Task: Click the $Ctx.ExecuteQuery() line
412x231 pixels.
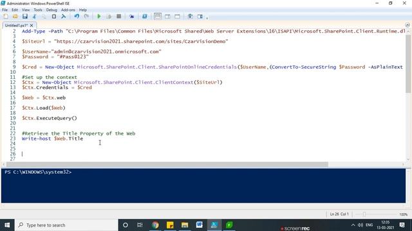Action: pyautogui.click(x=50, y=118)
